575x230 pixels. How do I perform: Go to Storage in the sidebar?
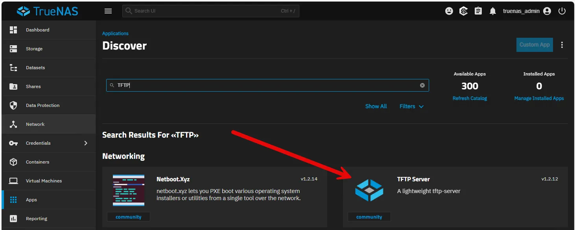pyautogui.click(x=34, y=49)
